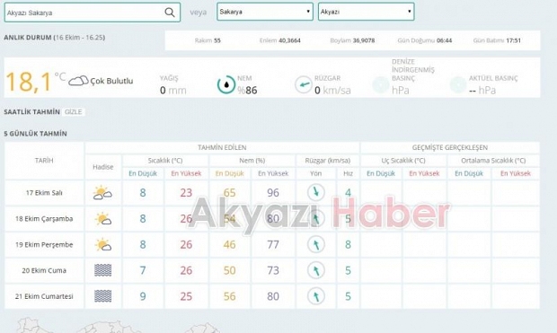Click wind direction arrow for 20 Ekim
557x333 pixels.
(x=316, y=270)
